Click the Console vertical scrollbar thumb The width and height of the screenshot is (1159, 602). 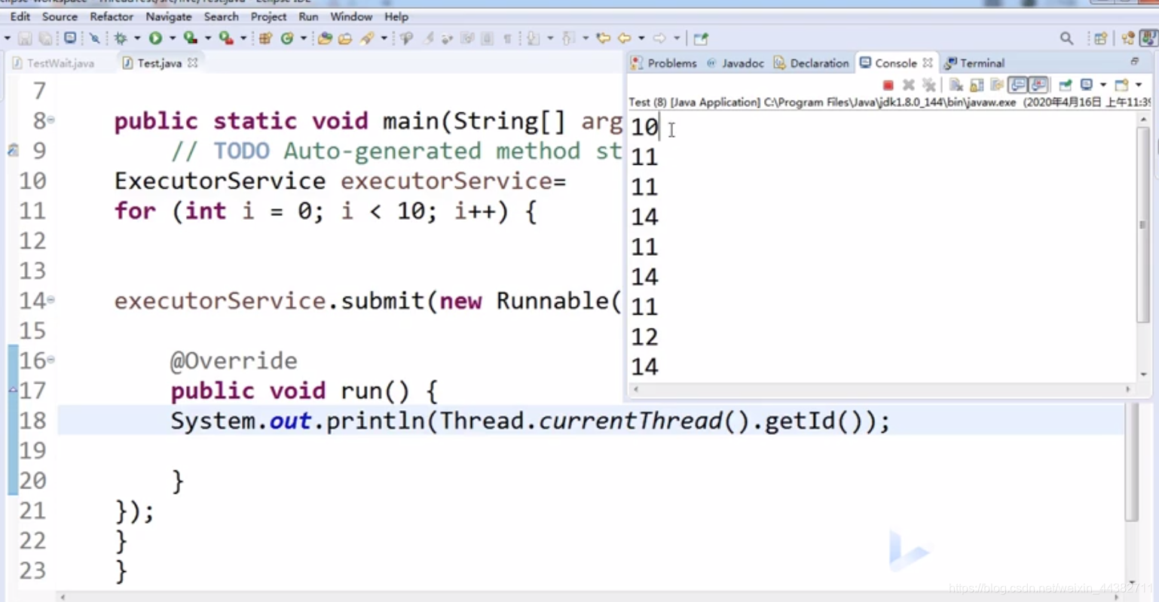[x=1142, y=226]
